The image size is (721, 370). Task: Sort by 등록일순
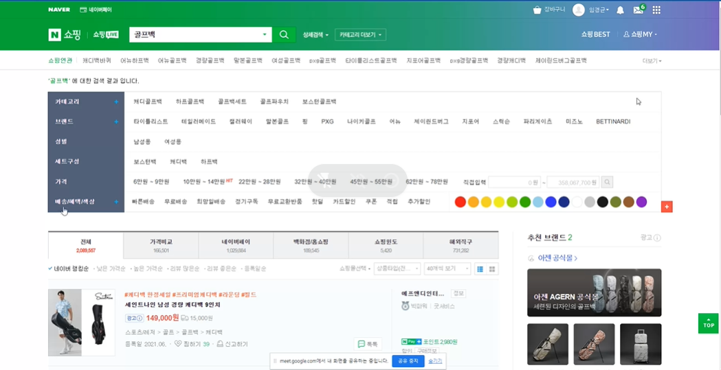pos(254,269)
